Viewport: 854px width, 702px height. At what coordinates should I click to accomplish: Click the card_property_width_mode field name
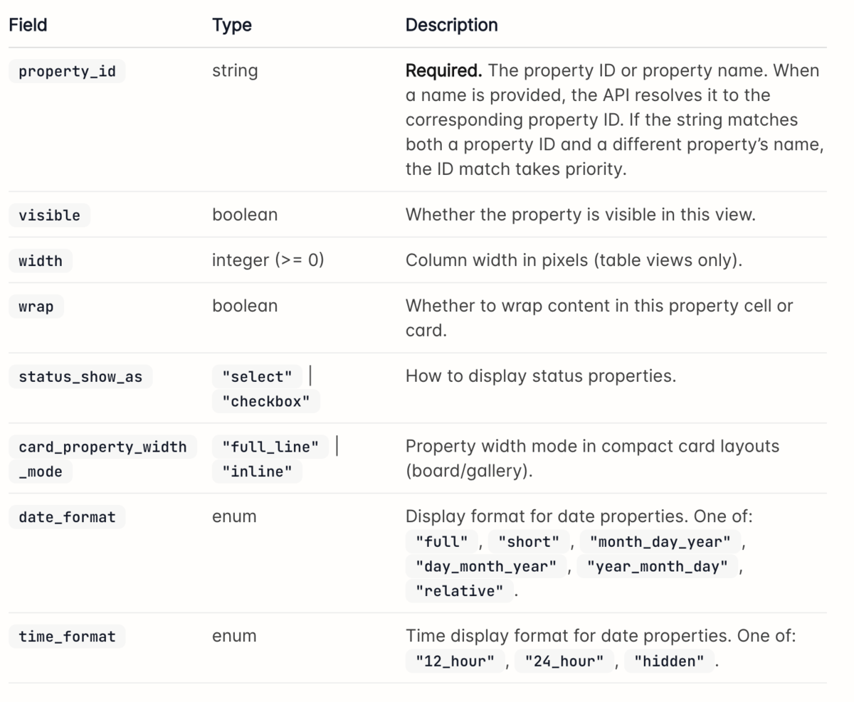102,459
